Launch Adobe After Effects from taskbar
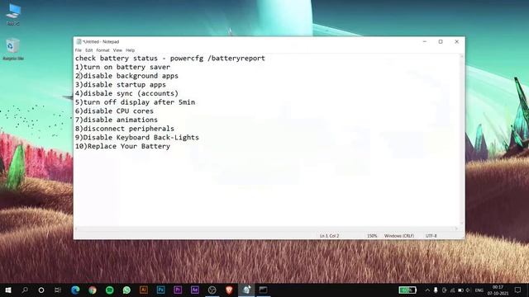This screenshot has width=529, height=297. [195, 290]
